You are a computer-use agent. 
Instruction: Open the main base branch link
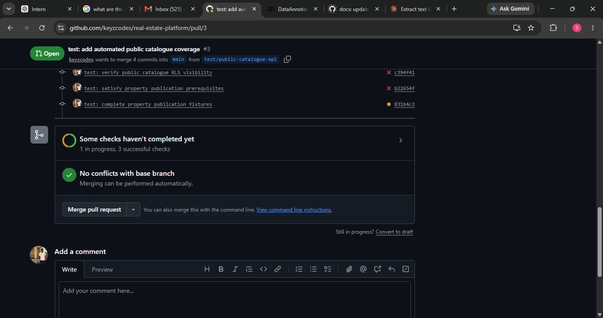pos(178,59)
